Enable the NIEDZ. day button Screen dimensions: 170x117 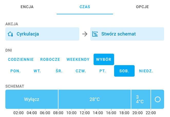(x=146, y=71)
